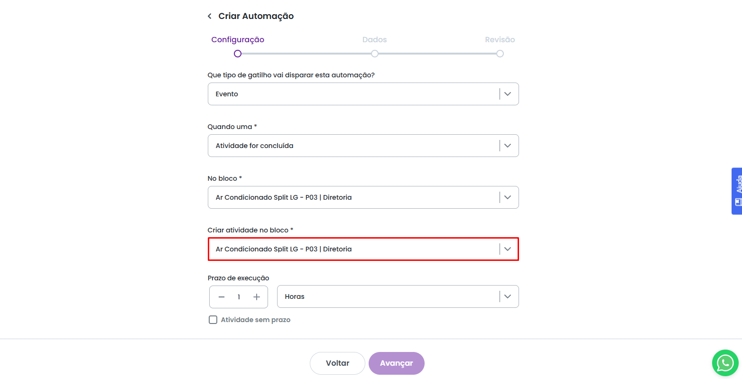Click the back arrow beside Criar Automação
This screenshot has width=742, height=379.
[210, 16]
